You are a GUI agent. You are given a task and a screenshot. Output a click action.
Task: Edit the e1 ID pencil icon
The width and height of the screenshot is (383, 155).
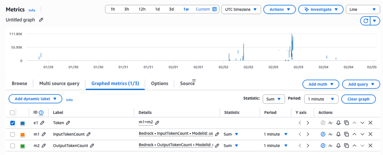tap(42, 123)
